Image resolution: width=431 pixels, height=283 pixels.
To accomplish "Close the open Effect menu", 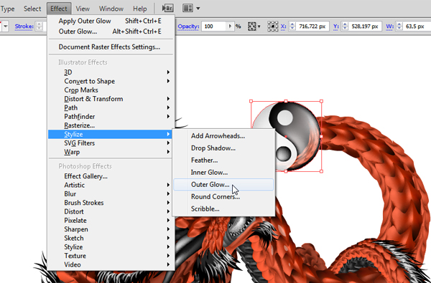I will [59, 9].
